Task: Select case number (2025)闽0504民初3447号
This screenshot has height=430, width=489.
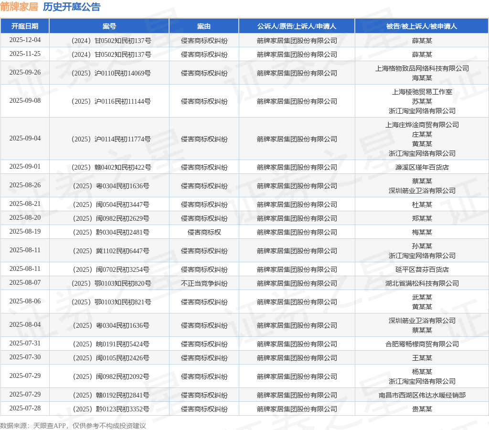Action: click(x=111, y=204)
